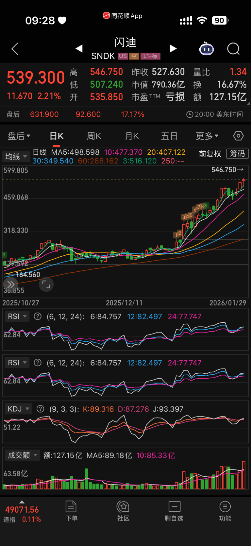Open 社区 community icon
Image resolution: width=251 pixels, height=546 pixels.
point(123,511)
